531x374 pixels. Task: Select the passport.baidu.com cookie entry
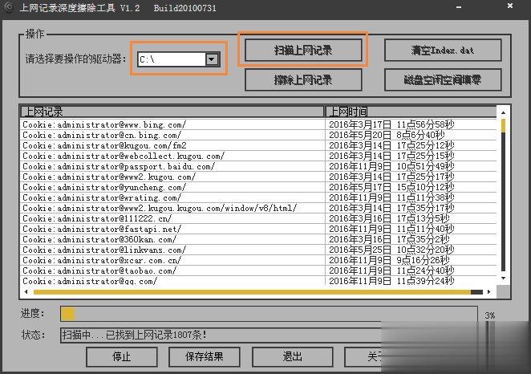pyautogui.click(x=119, y=166)
